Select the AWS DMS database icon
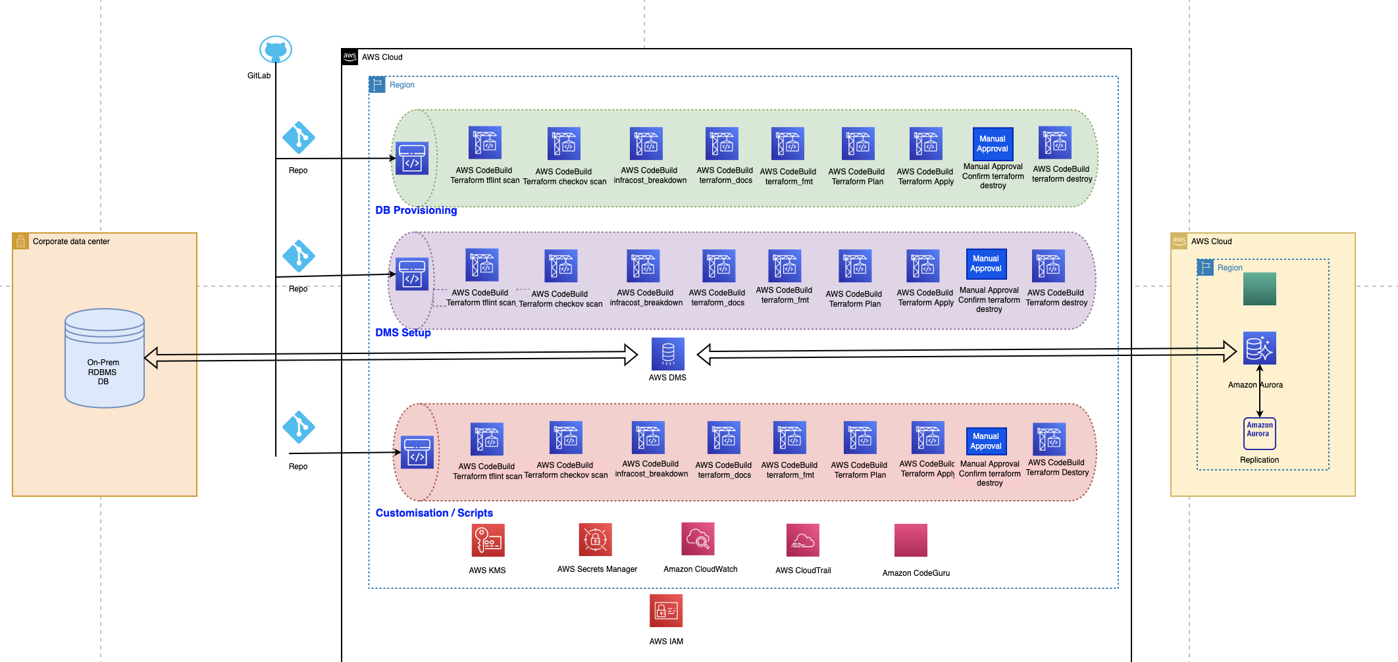1398x662 pixels. tap(668, 354)
